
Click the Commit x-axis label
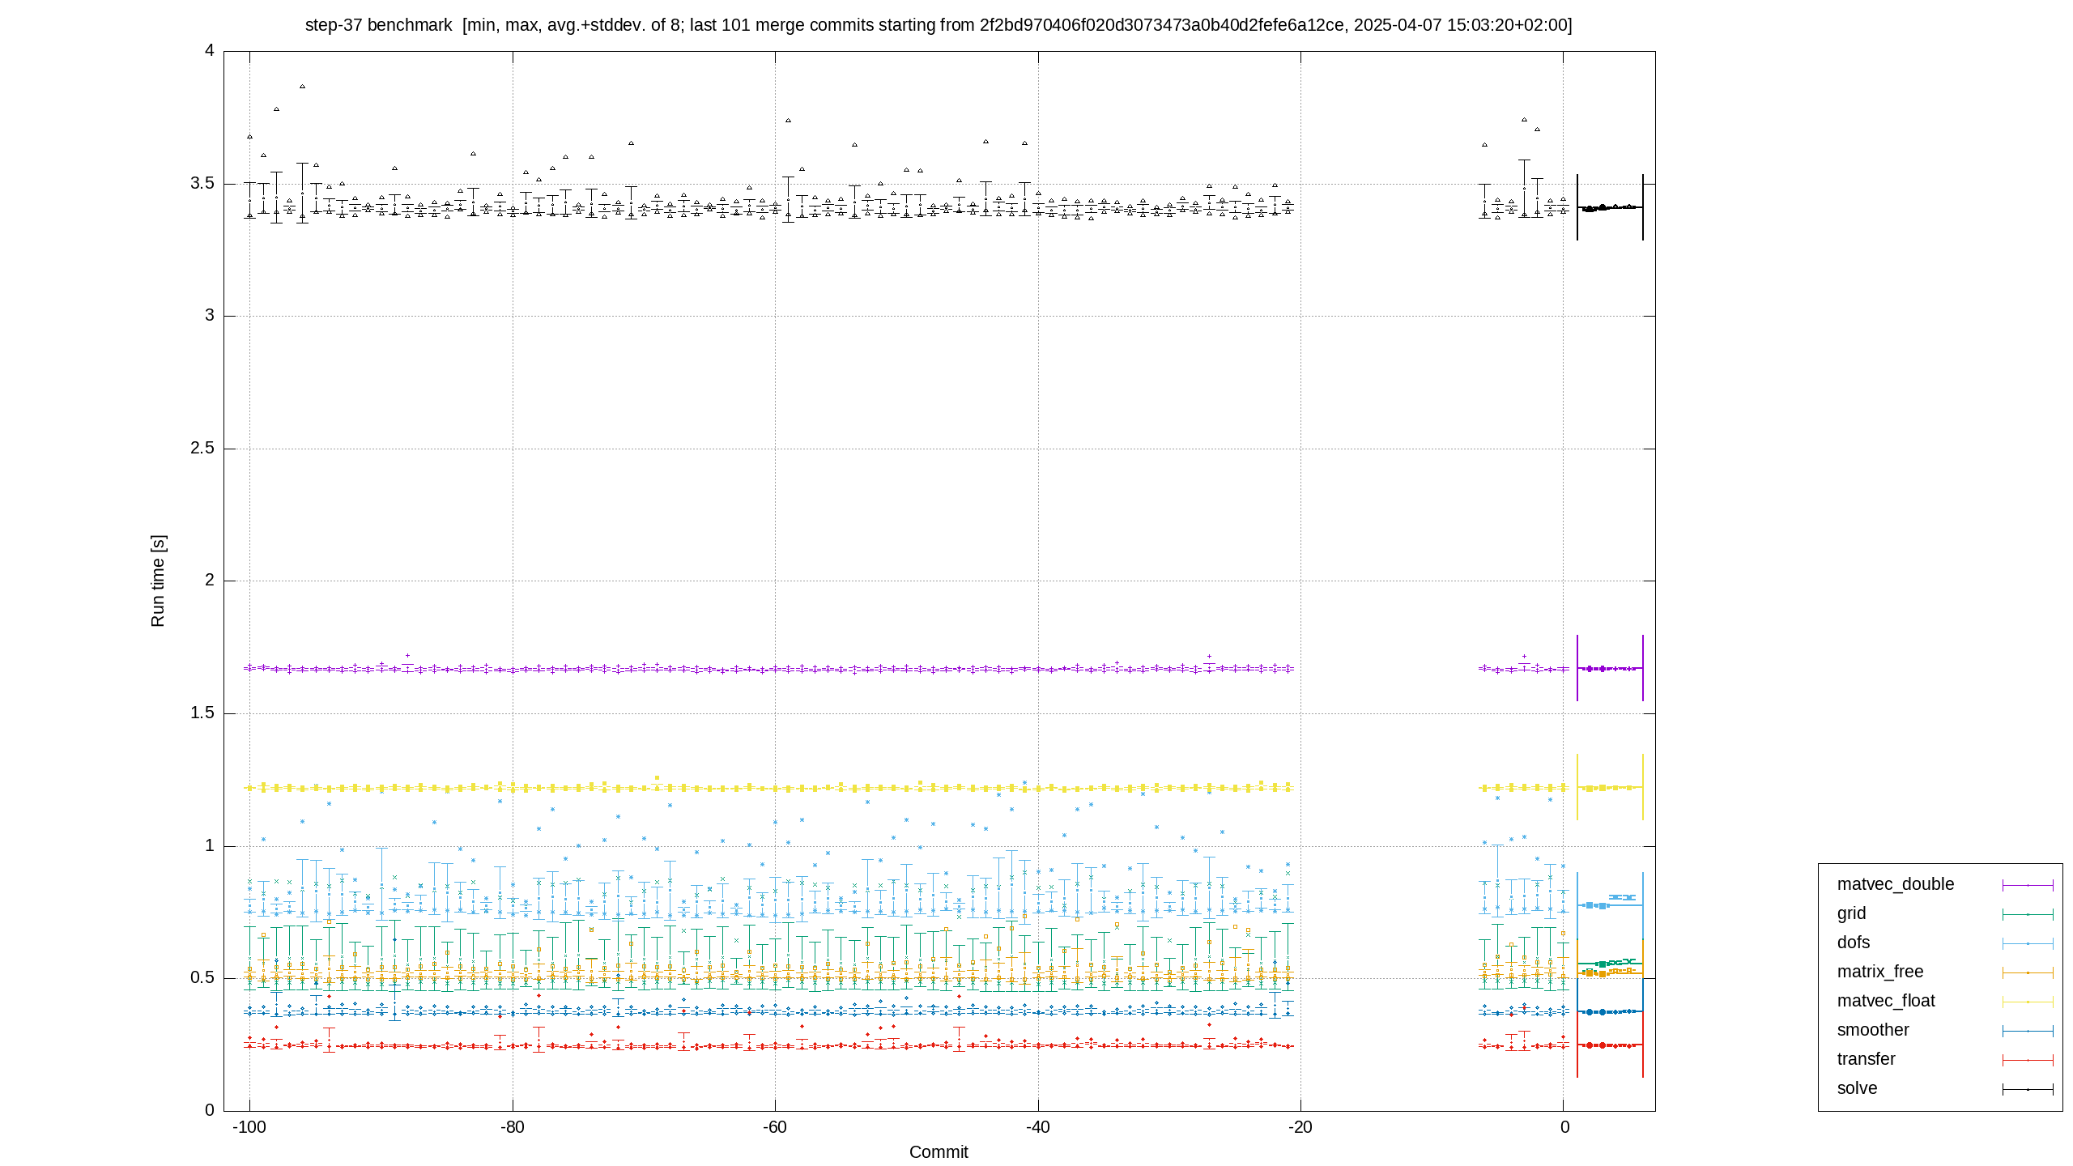939,1151
